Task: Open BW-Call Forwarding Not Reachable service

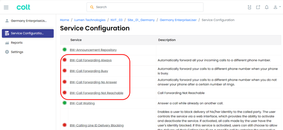Action: pos(96,93)
